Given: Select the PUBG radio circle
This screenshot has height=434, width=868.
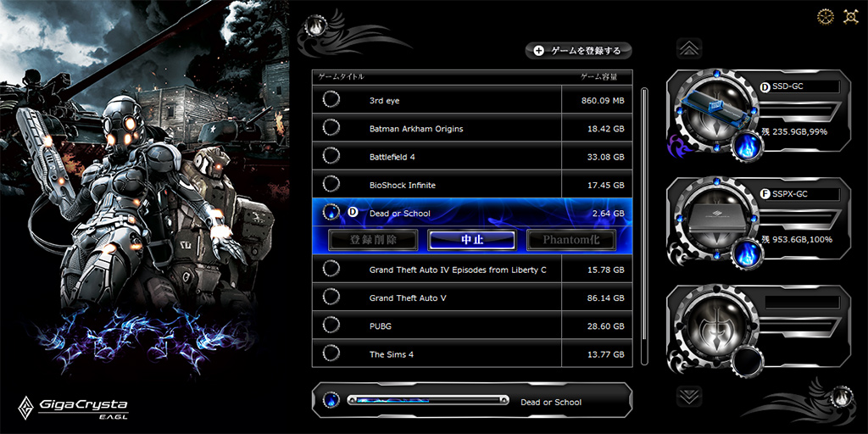Looking at the screenshot, I should pyautogui.click(x=331, y=325).
